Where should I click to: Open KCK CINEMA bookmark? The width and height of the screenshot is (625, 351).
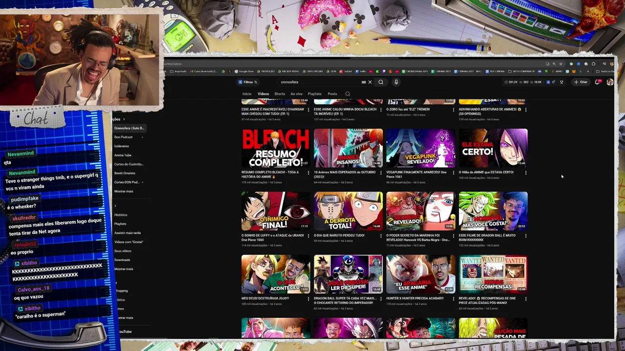click(495, 71)
